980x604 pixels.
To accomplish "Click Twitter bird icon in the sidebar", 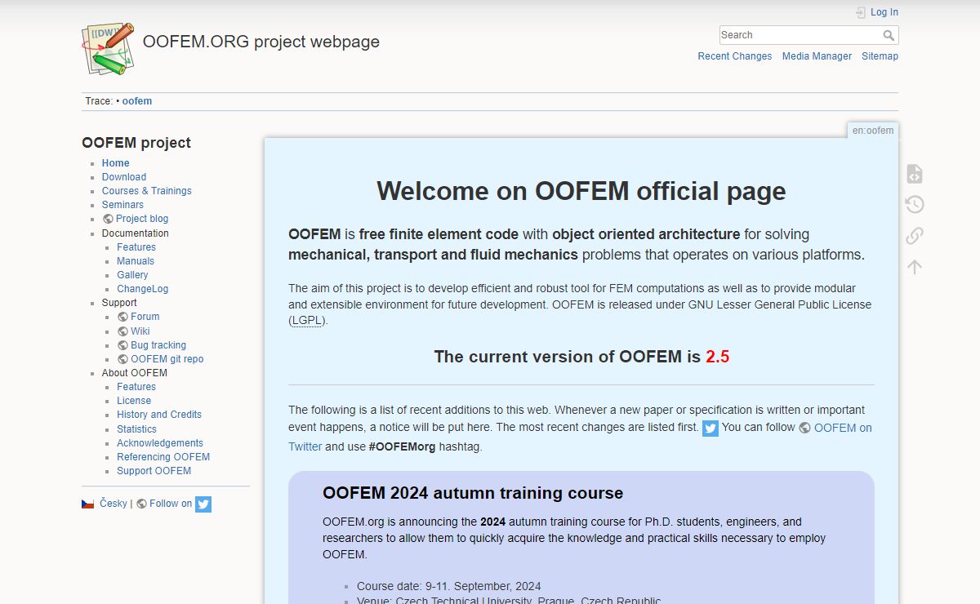I will (x=203, y=504).
